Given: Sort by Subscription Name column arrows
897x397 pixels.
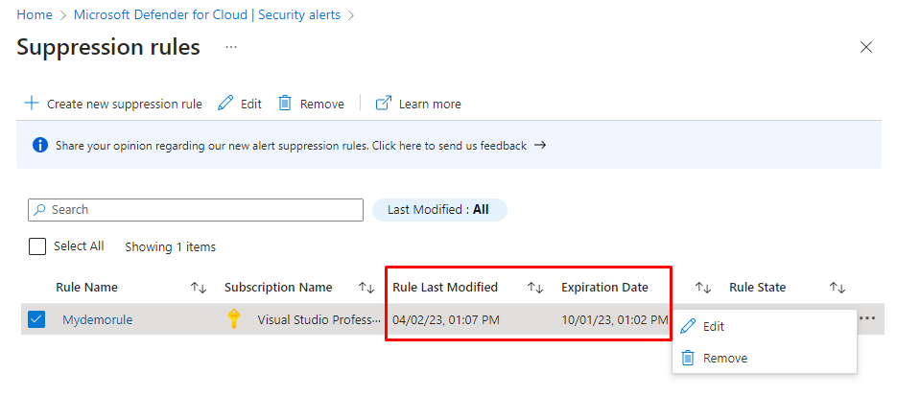Looking at the screenshot, I should point(366,288).
